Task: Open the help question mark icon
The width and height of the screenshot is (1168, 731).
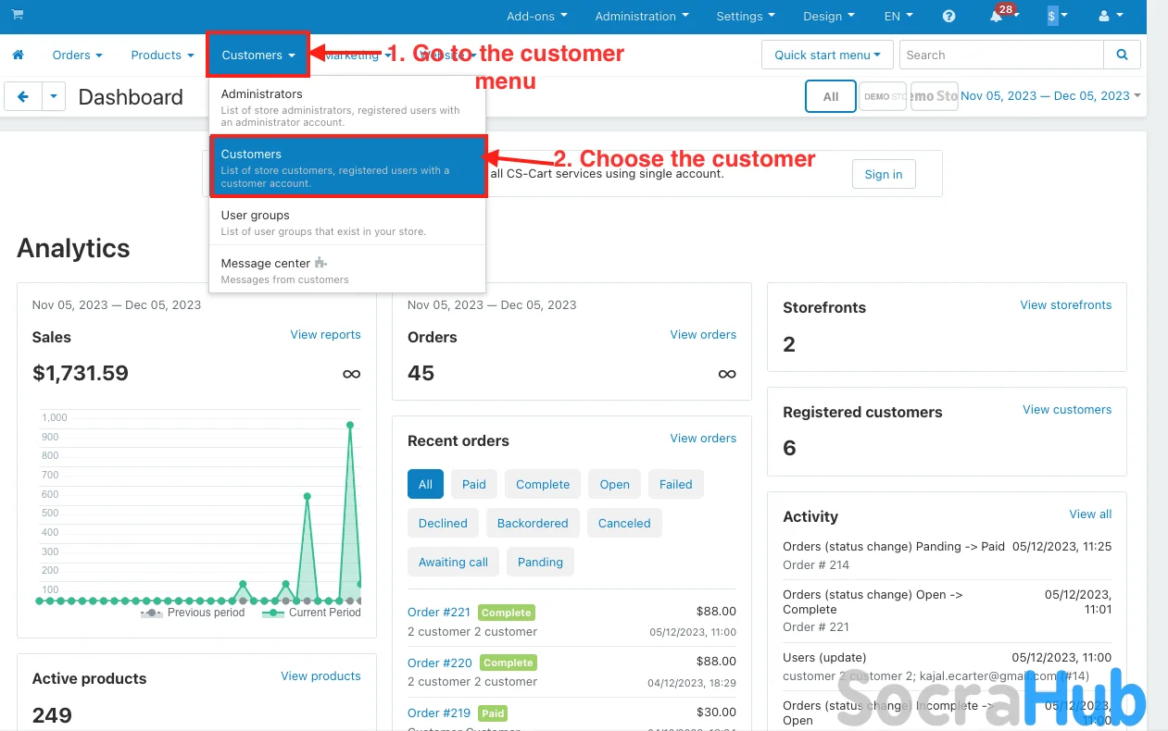Action: [948, 16]
